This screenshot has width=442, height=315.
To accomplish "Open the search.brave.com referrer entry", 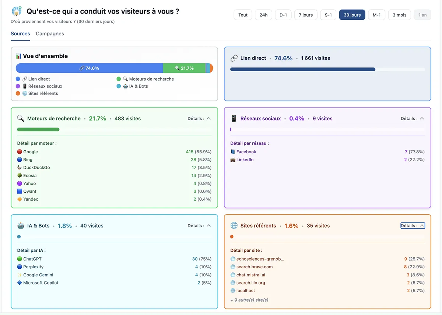I will 255,267.
